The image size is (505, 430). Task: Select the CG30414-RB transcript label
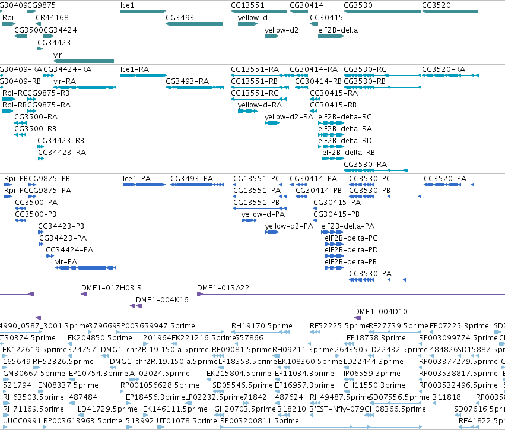pos(318,81)
